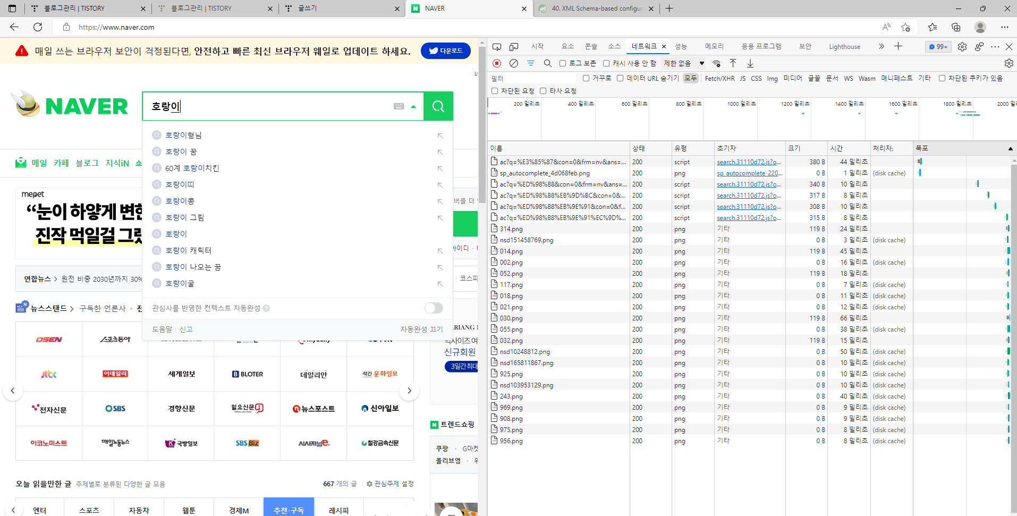Open the Lighthouse DevTools tab
The width and height of the screenshot is (1017, 516).
point(844,47)
